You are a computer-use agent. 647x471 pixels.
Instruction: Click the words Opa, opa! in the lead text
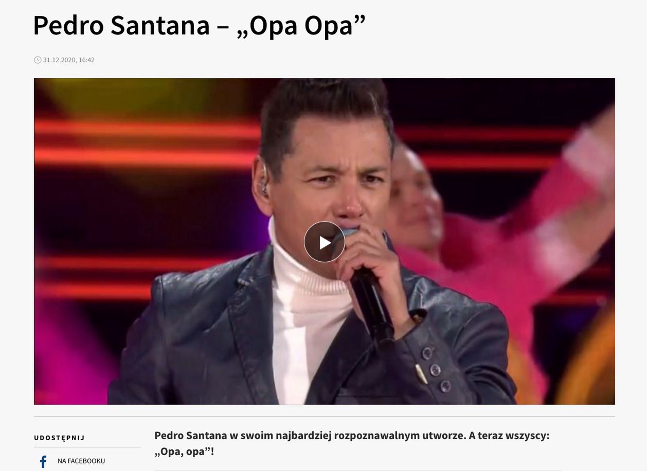point(184,452)
